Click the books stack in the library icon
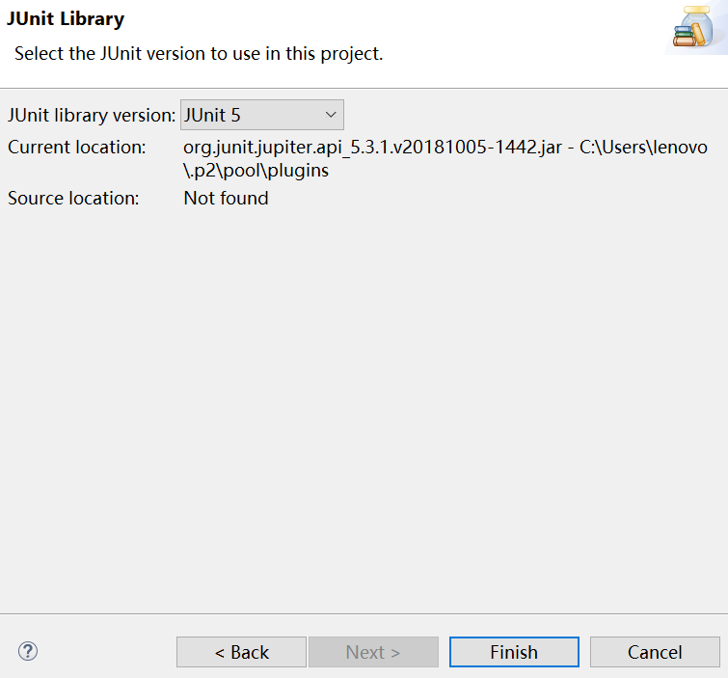Image resolution: width=728 pixels, height=678 pixels. 684,36
